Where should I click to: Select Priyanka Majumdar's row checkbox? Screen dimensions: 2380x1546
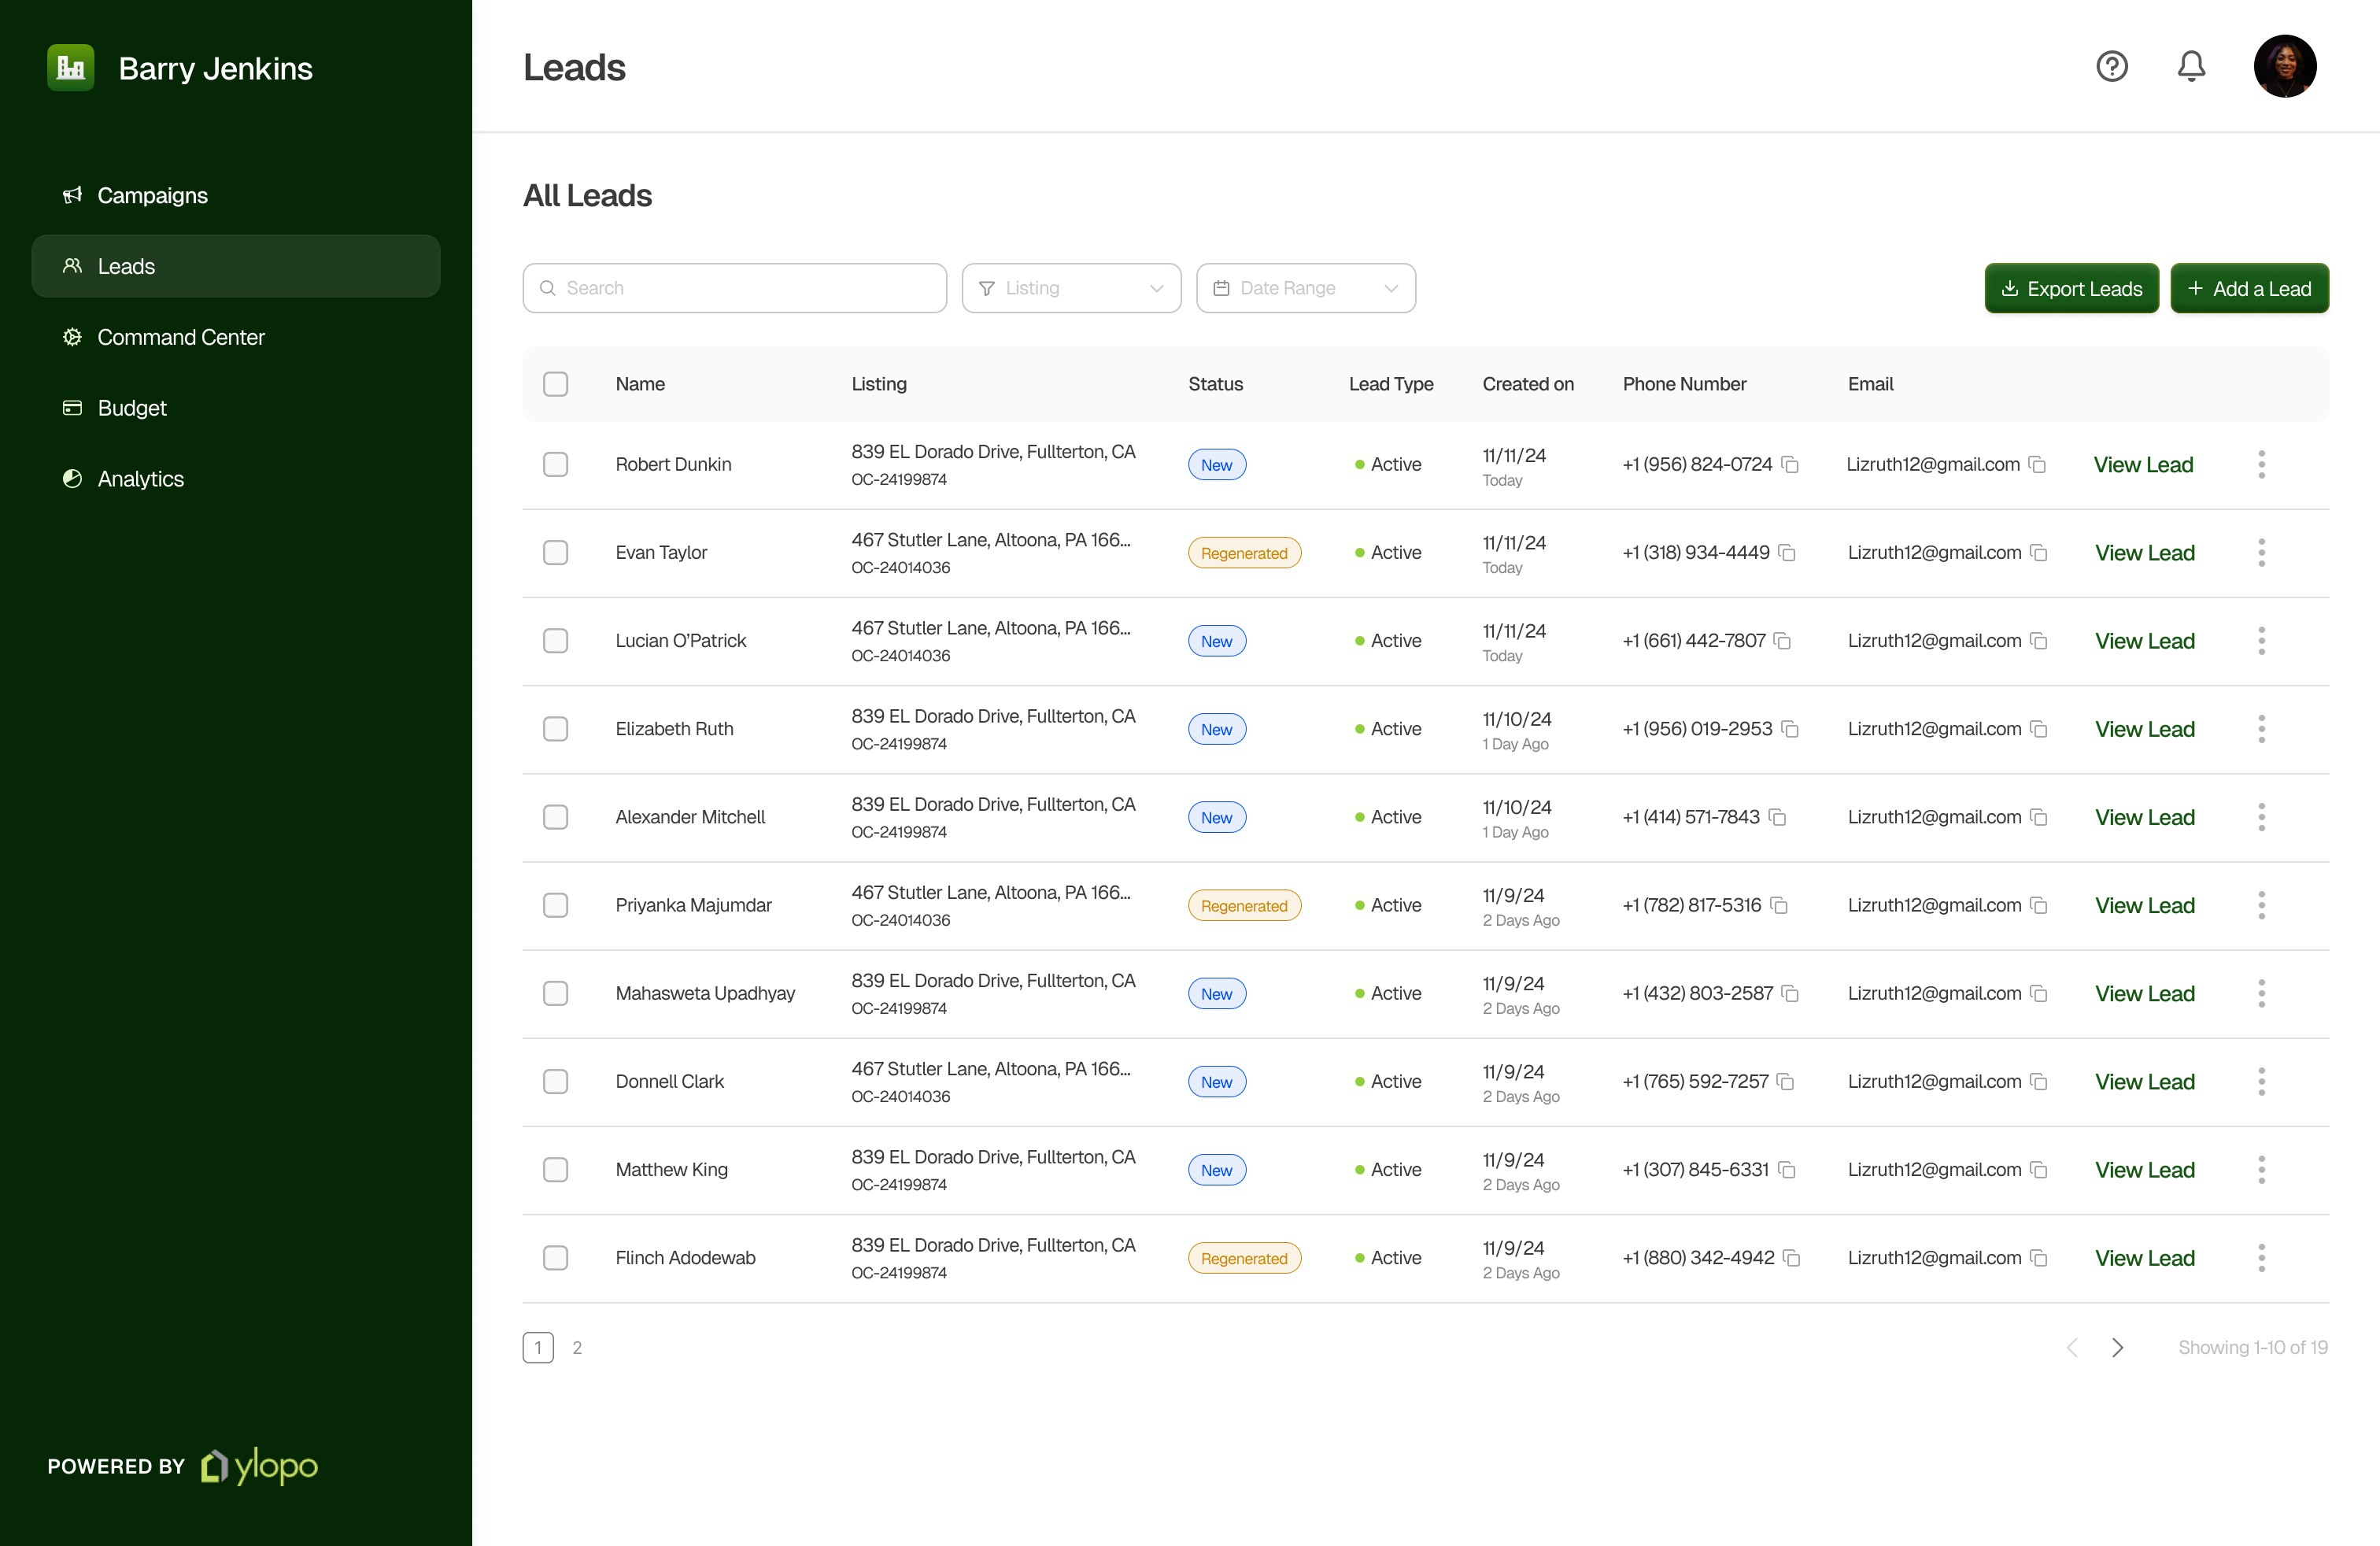(555, 905)
